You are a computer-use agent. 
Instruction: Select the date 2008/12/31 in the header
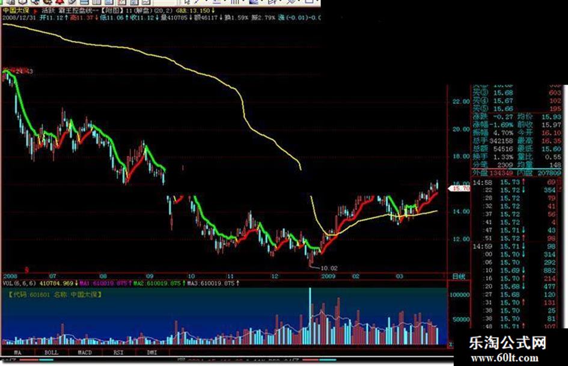coord(19,17)
